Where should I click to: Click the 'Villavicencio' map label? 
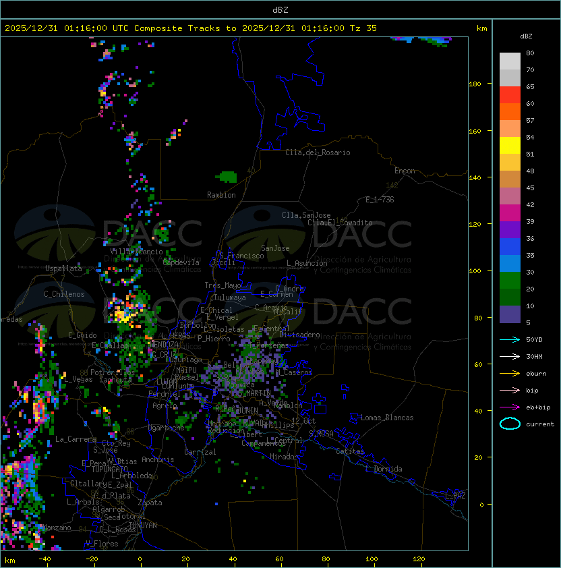coord(136,252)
